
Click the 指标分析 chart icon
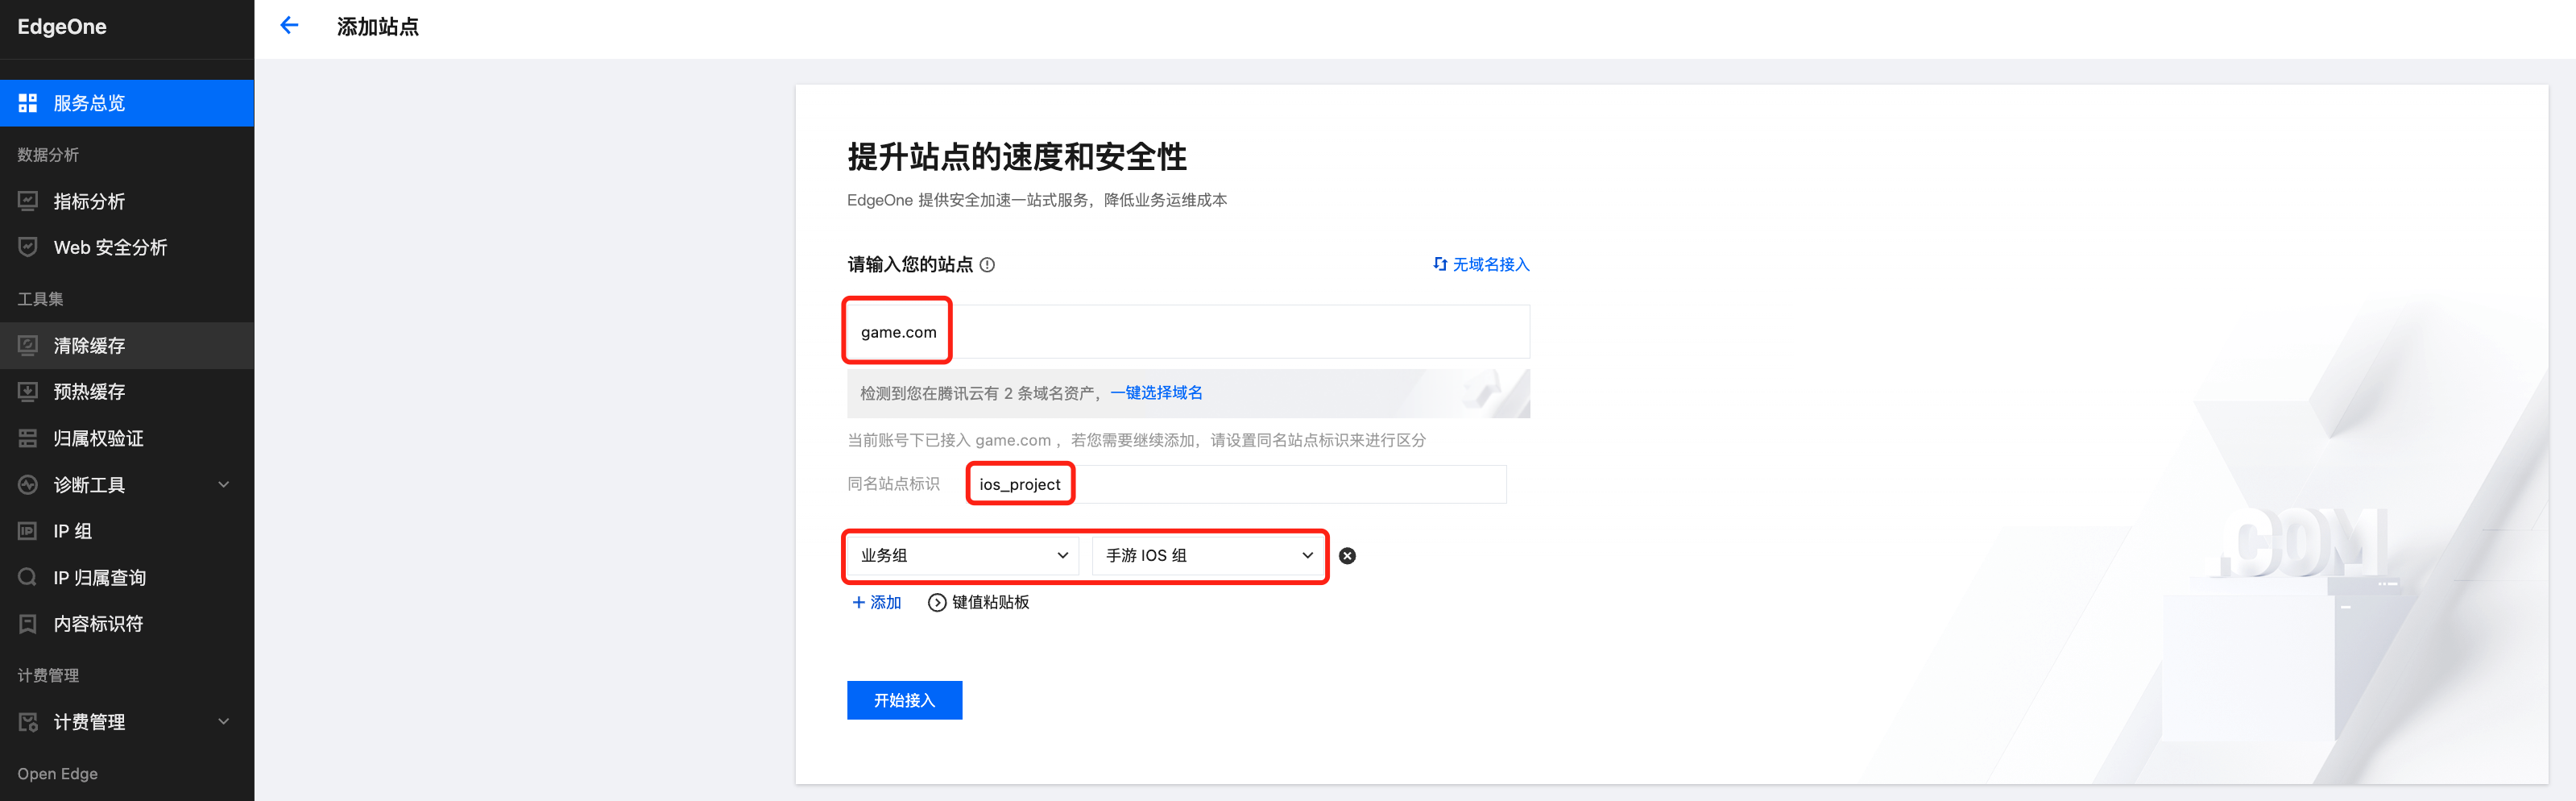pyautogui.click(x=28, y=201)
